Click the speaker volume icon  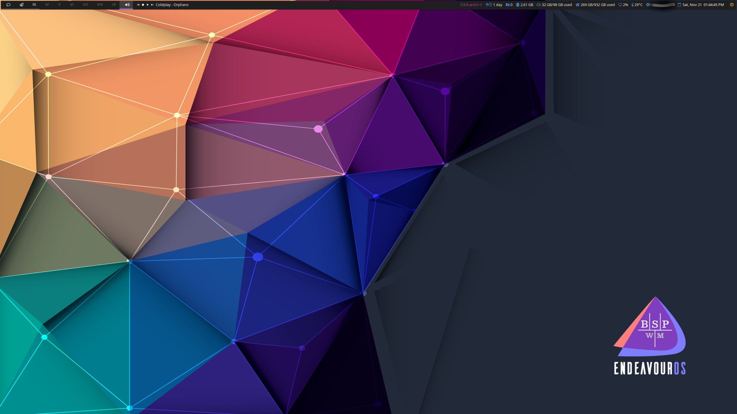127,5
